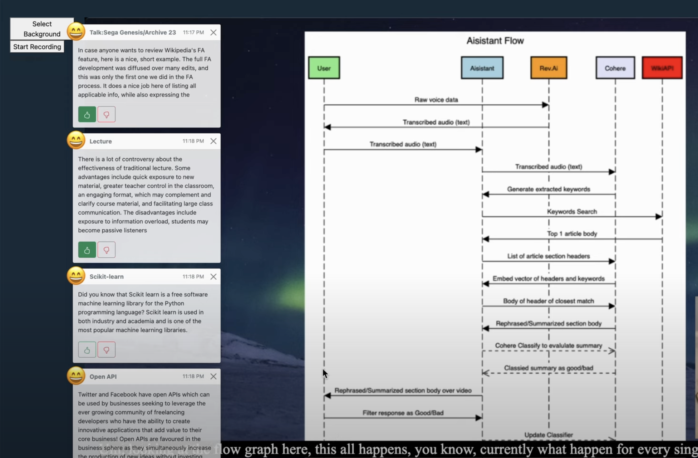Click the 11:18 PM timestamp on the Open API card

[193, 376]
